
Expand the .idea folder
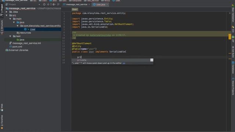7,12
